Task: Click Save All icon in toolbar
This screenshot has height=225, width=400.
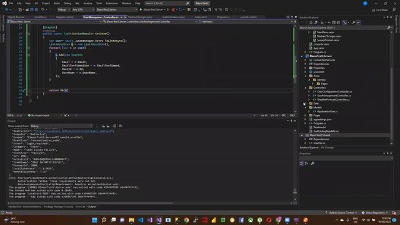Action: (x=36, y=9)
